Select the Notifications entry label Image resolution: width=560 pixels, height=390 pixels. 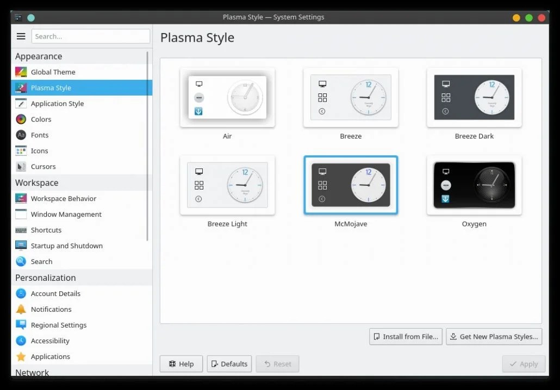pos(51,310)
